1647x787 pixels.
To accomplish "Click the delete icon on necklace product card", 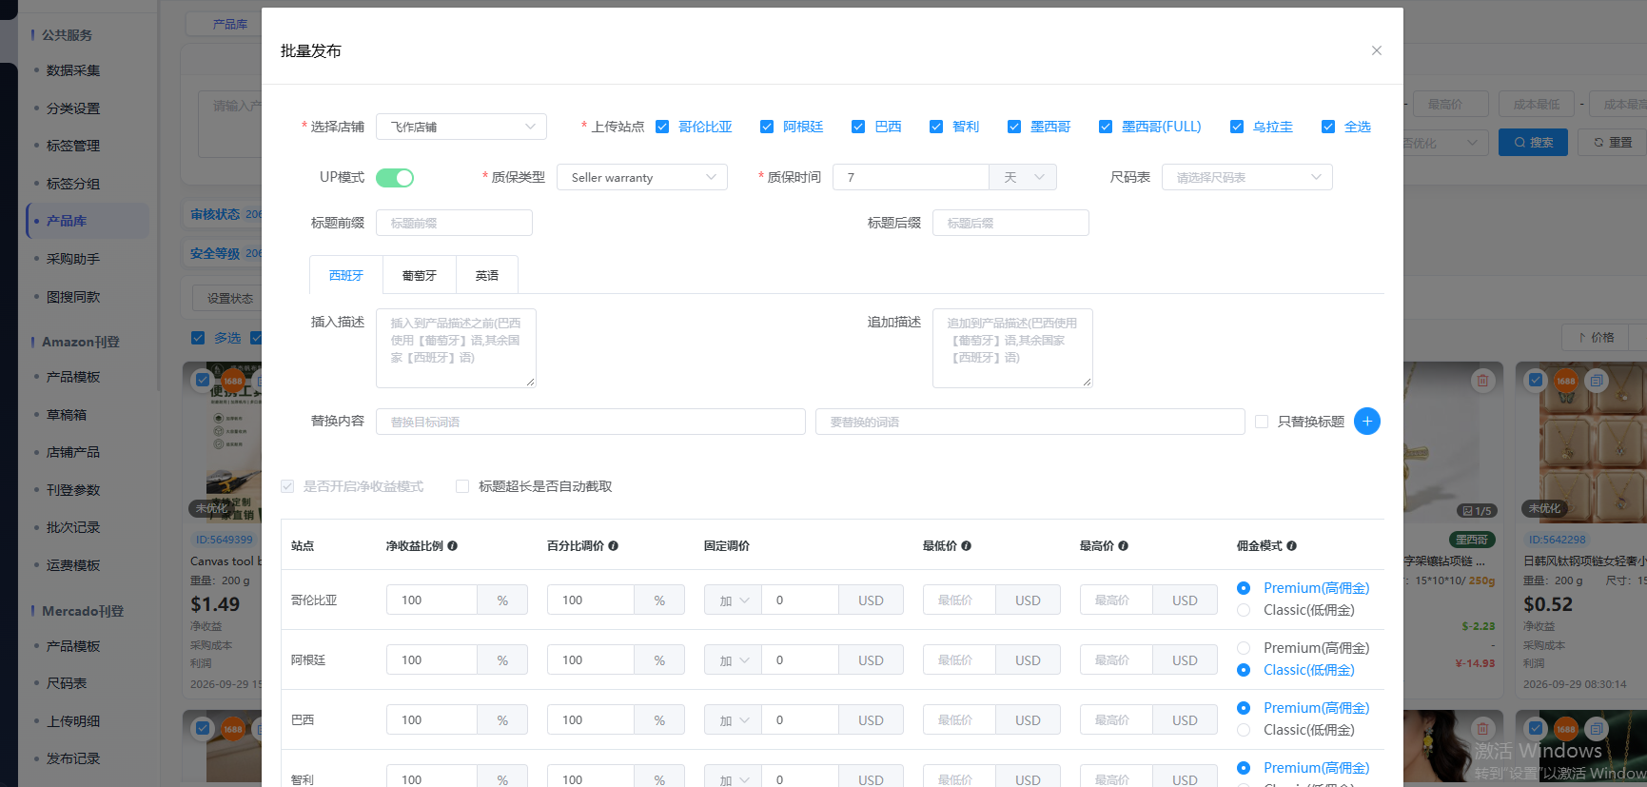I will click(x=1482, y=381).
